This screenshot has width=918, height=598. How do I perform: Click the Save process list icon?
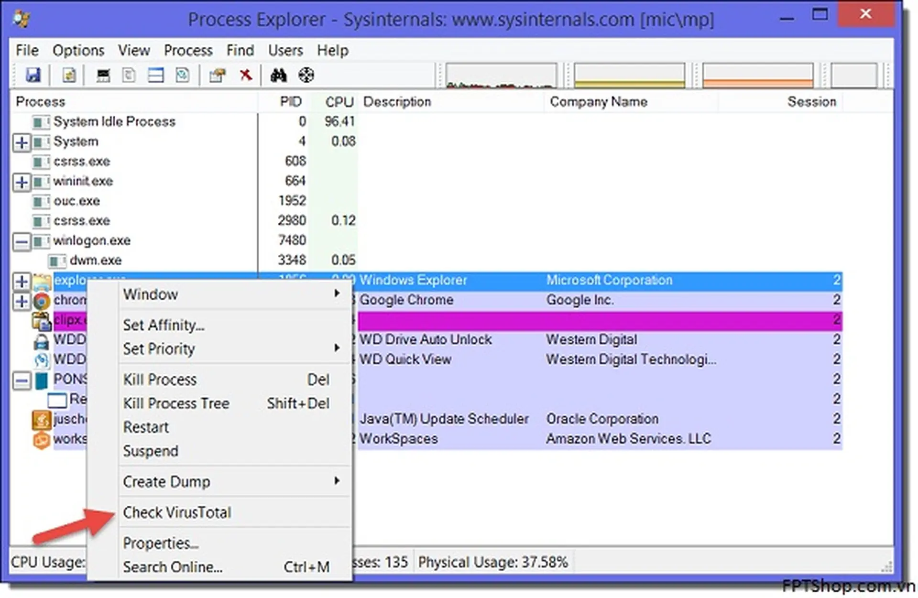[33, 75]
